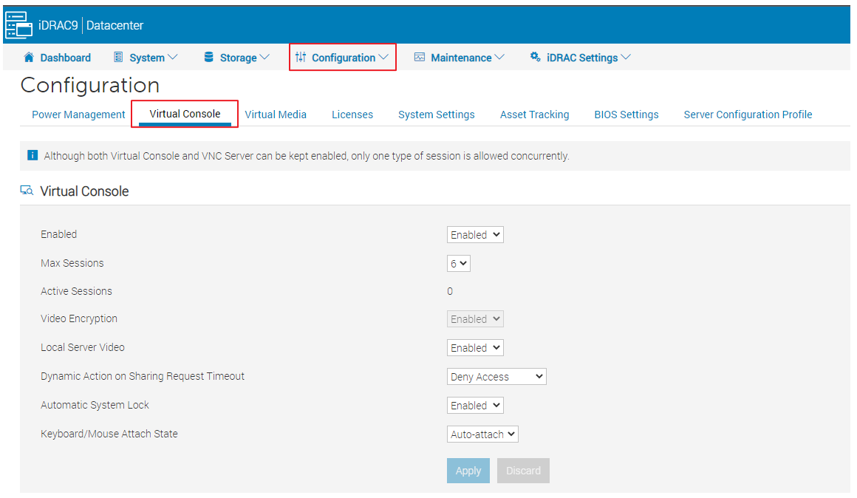Image resolution: width=857 pixels, height=498 pixels.
Task: Select the Storage stack icon
Action: coord(208,57)
